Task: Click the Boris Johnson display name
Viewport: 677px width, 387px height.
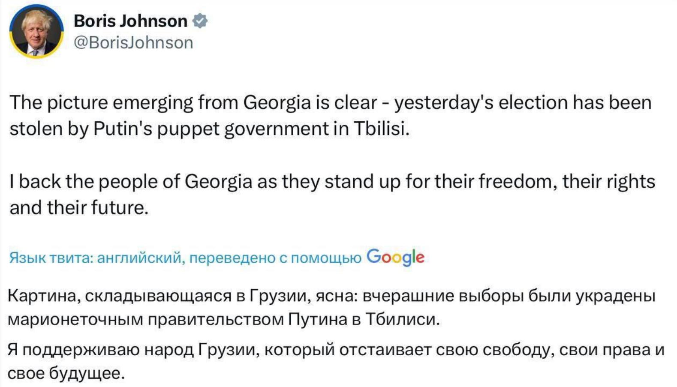Action: pyautogui.click(x=130, y=21)
